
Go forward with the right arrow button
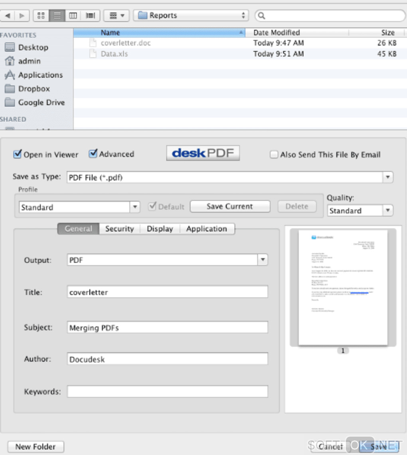pos(22,16)
